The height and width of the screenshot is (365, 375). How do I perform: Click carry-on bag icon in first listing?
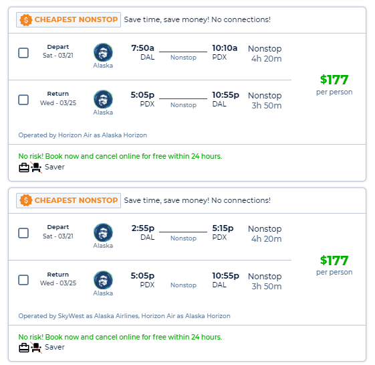pos(24,167)
